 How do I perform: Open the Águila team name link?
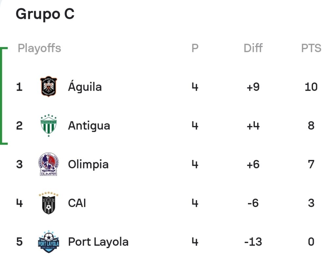[85, 86]
